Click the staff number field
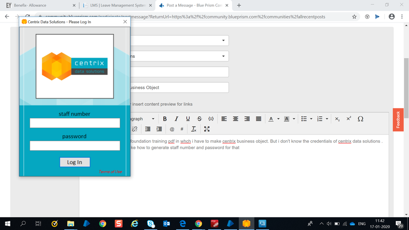The image size is (409, 230). click(x=75, y=123)
